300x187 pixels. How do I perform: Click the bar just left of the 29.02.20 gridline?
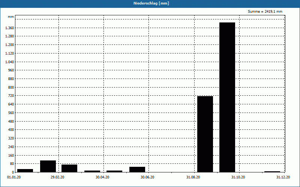[48, 166]
